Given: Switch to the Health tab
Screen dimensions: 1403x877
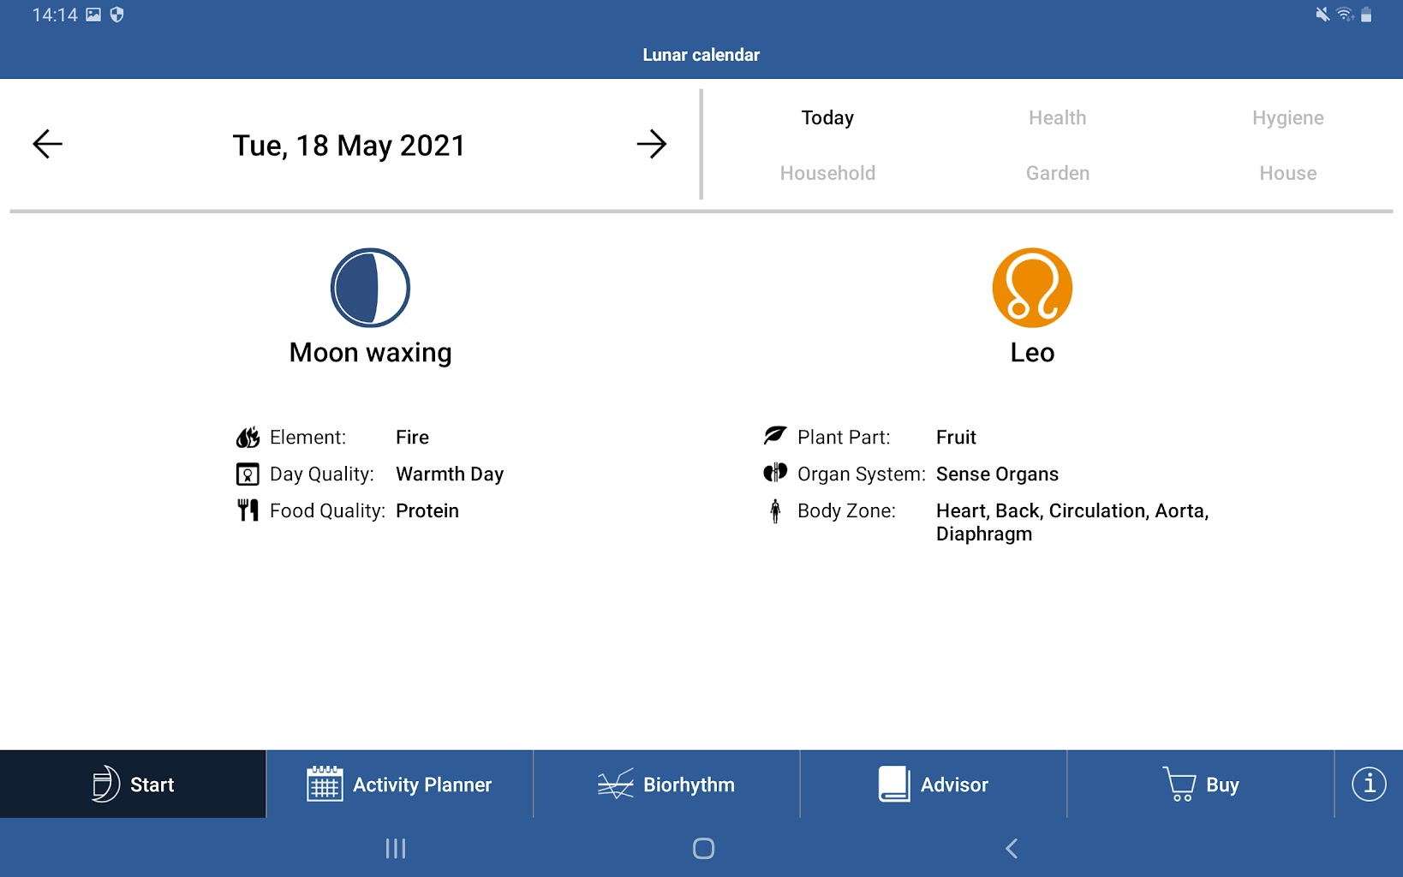Looking at the screenshot, I should click(1057, 118).
